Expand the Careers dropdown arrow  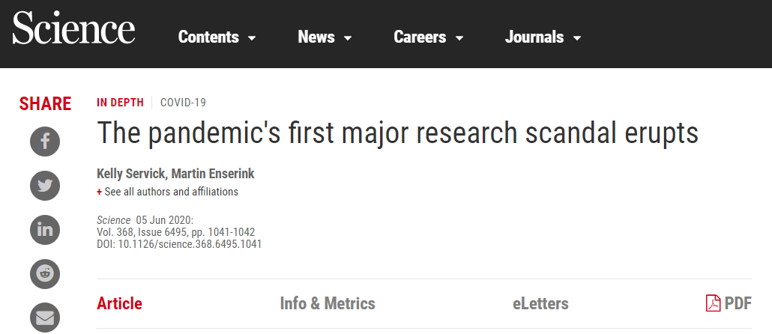(459, 38)
